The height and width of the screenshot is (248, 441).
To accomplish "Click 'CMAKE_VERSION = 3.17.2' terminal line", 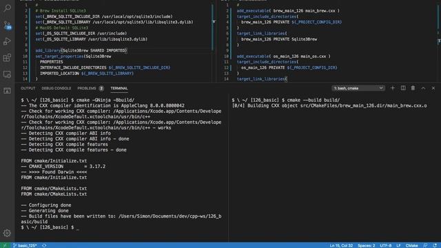I will 67,167.
